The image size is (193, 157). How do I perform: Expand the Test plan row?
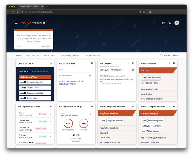click(x=51, y=136)
